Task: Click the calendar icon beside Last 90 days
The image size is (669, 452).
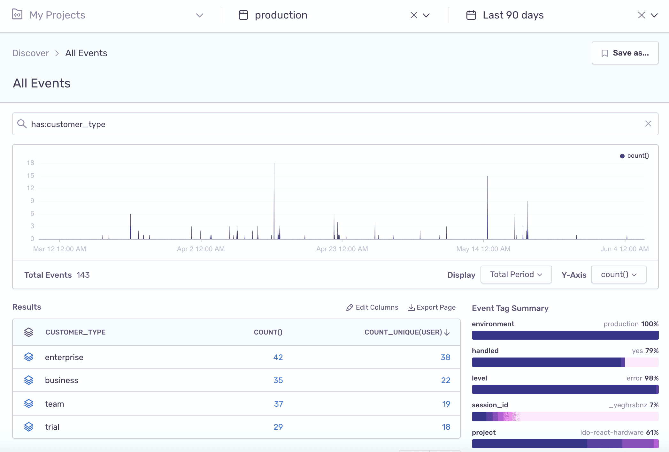Action: pos(471,14)
